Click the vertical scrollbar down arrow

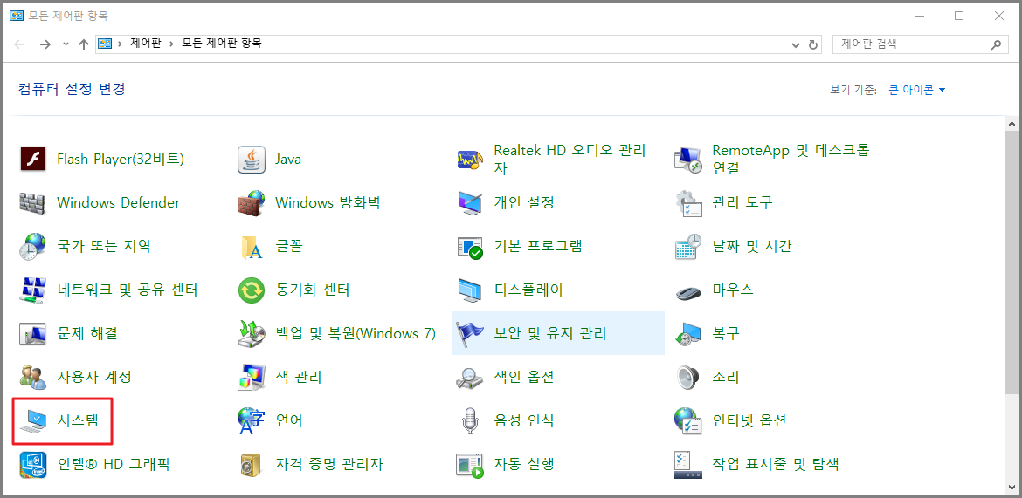coord(1012,487)
